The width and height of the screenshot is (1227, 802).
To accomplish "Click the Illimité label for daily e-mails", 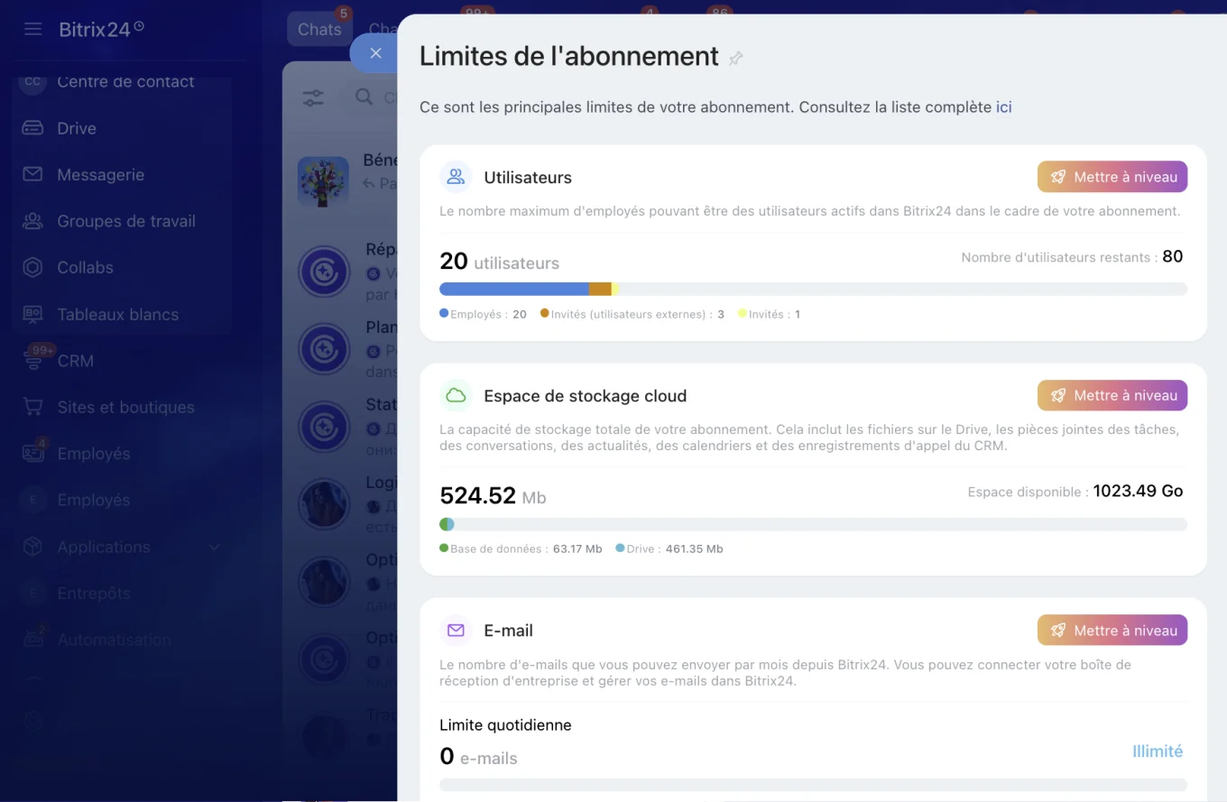I will (x=1158, y=751).
